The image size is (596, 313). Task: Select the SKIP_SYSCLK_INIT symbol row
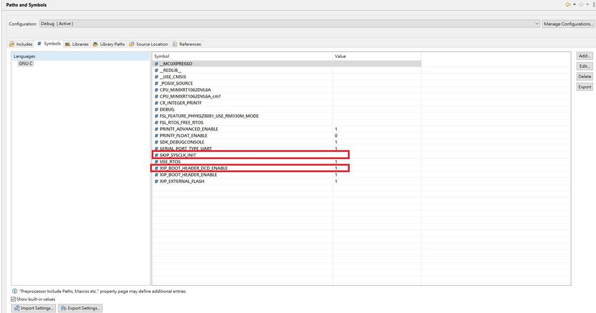[x=286, y=155]
